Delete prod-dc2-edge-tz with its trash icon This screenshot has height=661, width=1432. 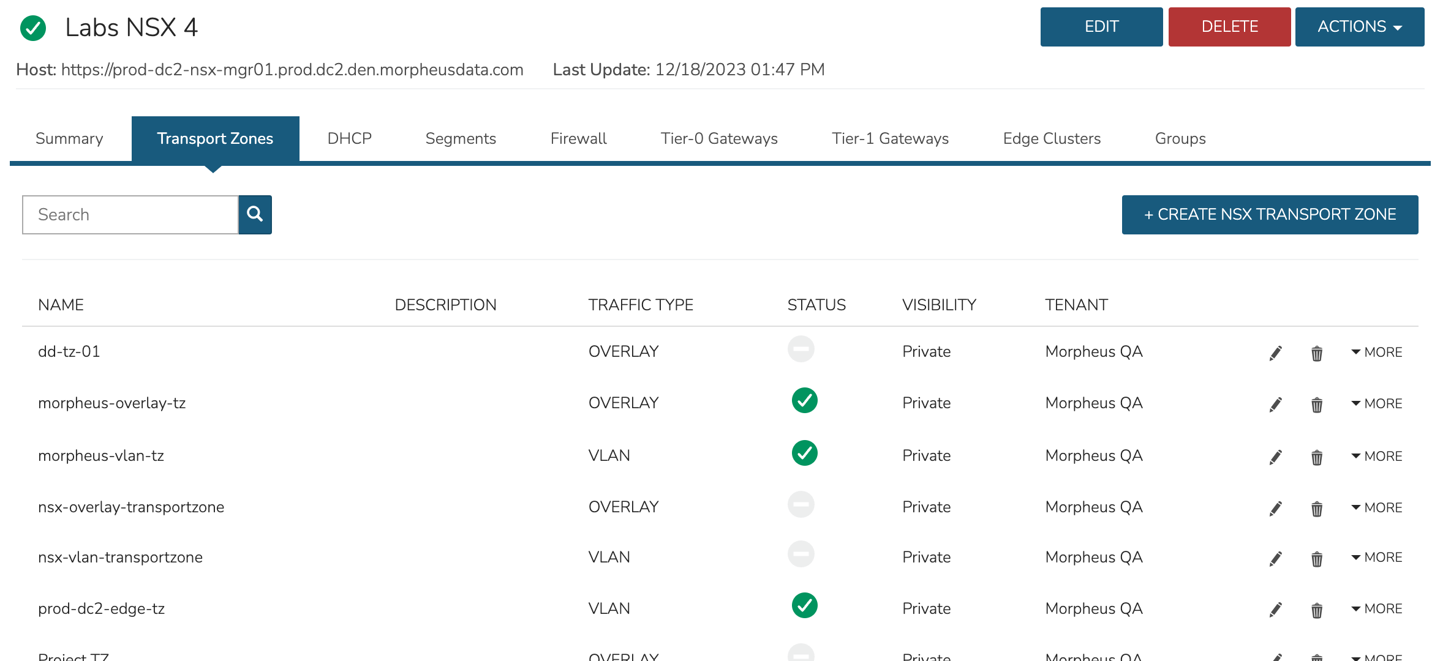coord(1316,610)
